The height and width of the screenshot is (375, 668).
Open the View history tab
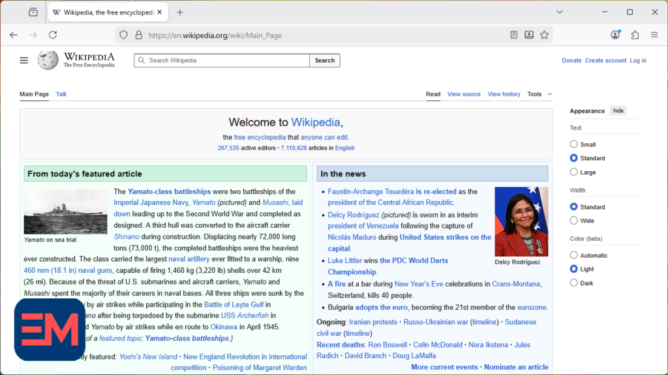(x=504, y=94)
